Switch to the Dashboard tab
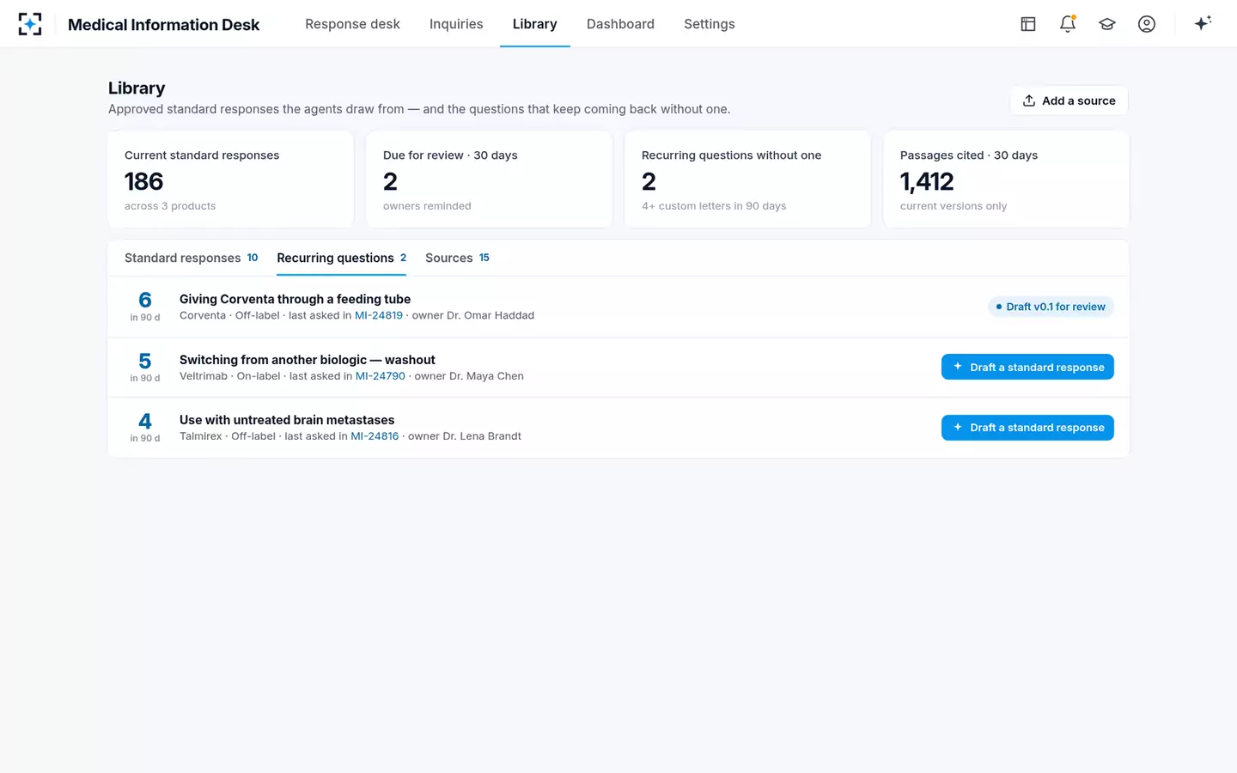 pyautogui.click(x=620, y=24)
